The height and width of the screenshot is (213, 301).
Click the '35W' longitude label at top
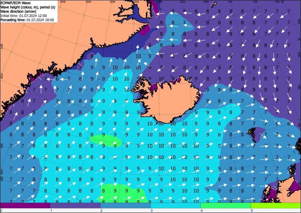point(88,2)
